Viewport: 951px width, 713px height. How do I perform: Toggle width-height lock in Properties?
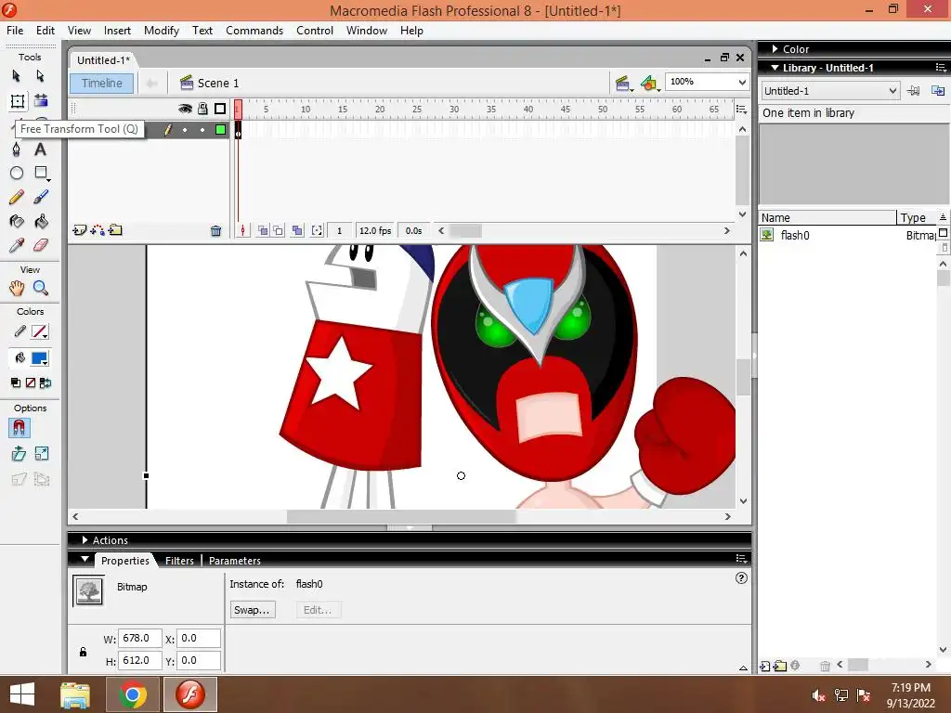83,652
